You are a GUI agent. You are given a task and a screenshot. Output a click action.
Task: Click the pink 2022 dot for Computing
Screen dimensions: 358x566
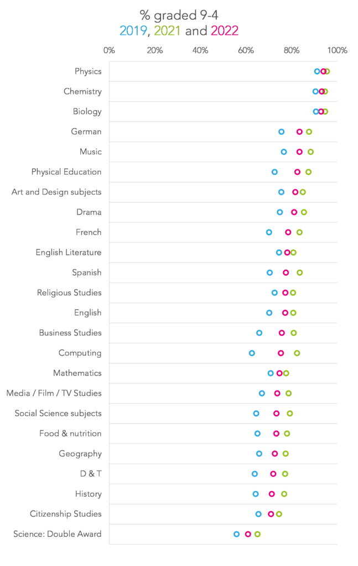(x=281, y=353)
